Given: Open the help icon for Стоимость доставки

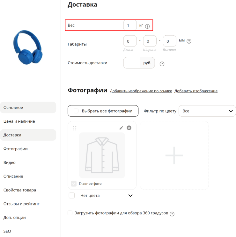Looking at the screenshot, I should [x=162, y=64].
